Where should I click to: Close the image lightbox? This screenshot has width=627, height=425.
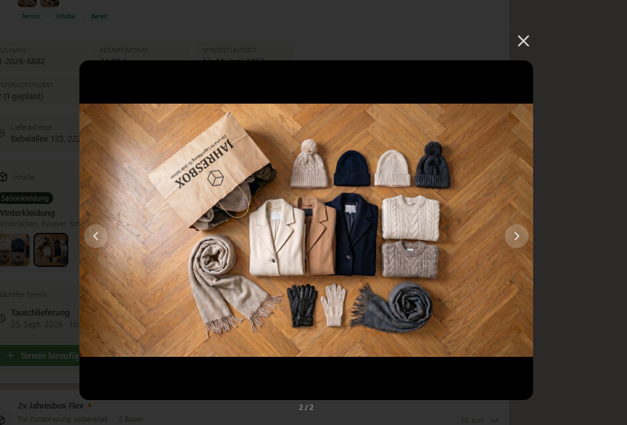click(523, 41)
